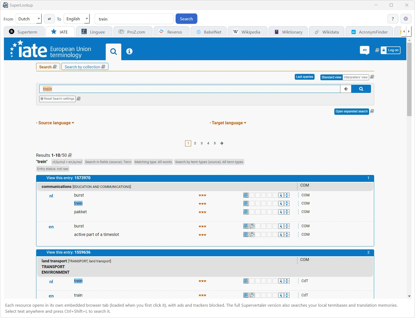
Task: Open context bubble icon for en burst
Action: pyautogui.click(x=252, y=226)
